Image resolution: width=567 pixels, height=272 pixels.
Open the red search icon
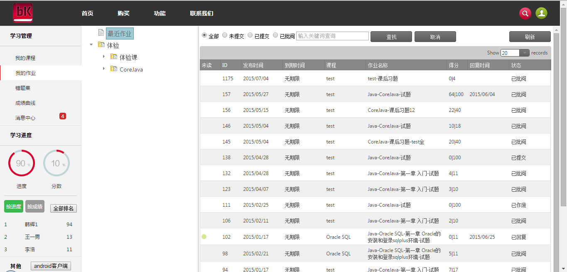525,13
